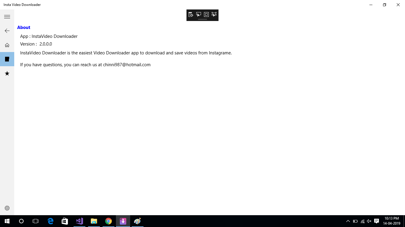Open Google Chrome from taskbar

(x=108, y=221)
